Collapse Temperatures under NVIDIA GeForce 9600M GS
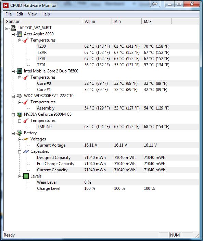The height and width of the screenshot is (241, 203). click(x=20, y=121)
